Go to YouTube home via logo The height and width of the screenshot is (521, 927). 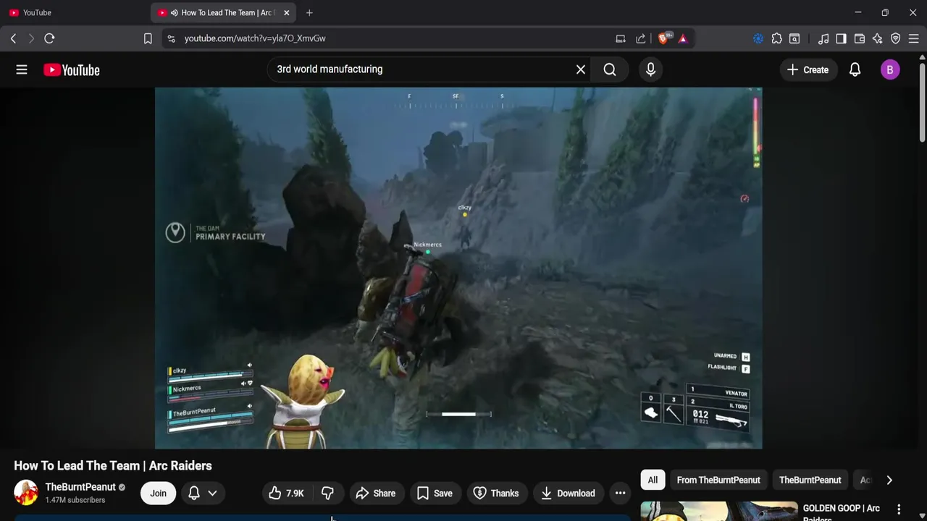click(71, 70)
